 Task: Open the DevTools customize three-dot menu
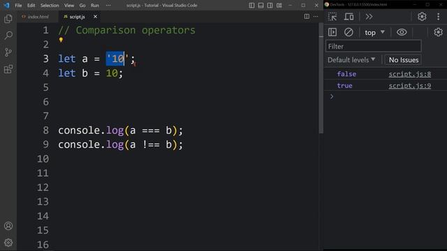click(x=438, y=17)
